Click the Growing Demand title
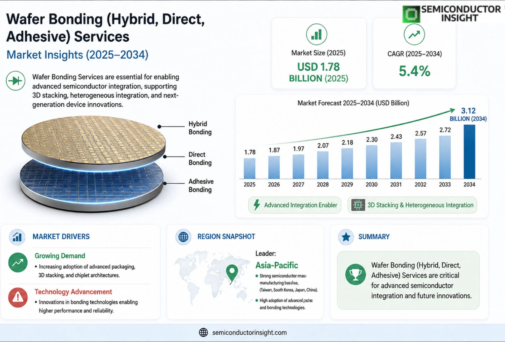Viewport: 505px width, 342px height. pyautogui.click(x=60, y=256)
